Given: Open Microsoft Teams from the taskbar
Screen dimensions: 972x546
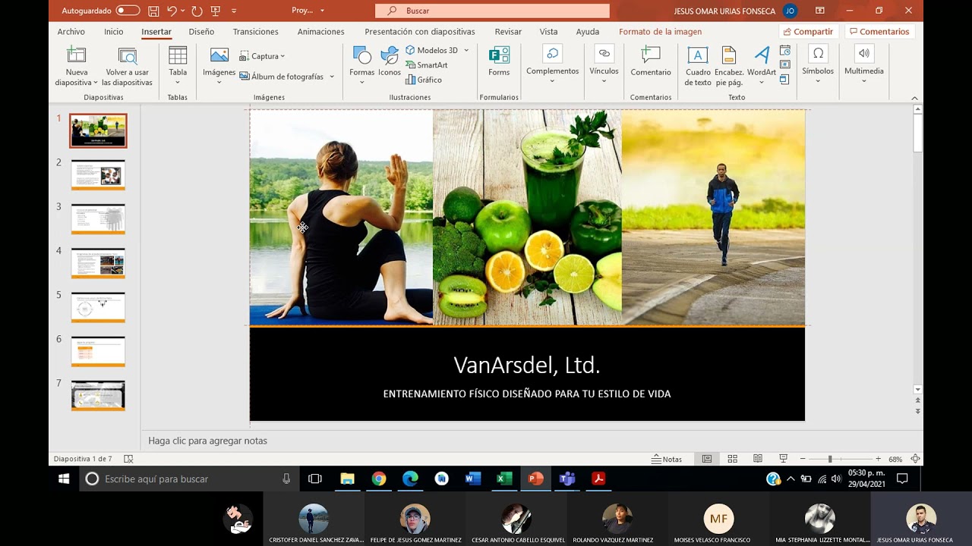Looking at the screenshot, I should [x=567, y=479].
